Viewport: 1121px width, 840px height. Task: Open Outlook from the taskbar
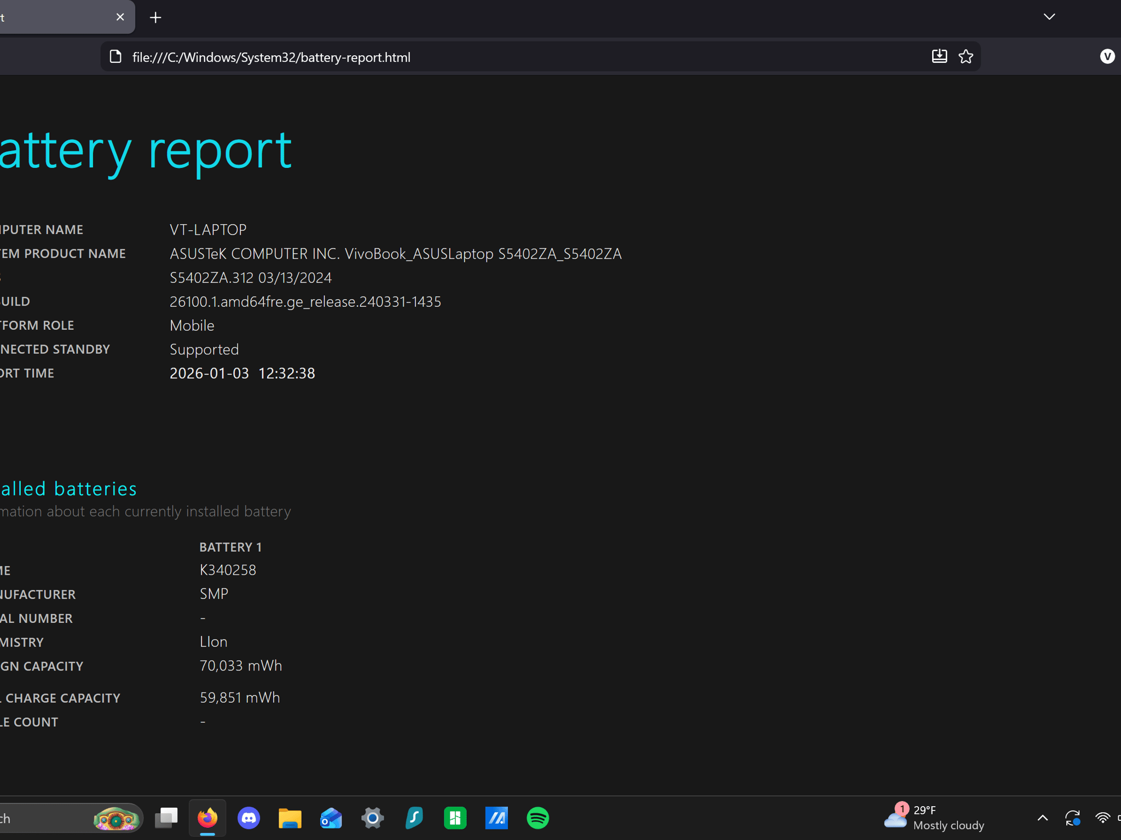(331, 818)
